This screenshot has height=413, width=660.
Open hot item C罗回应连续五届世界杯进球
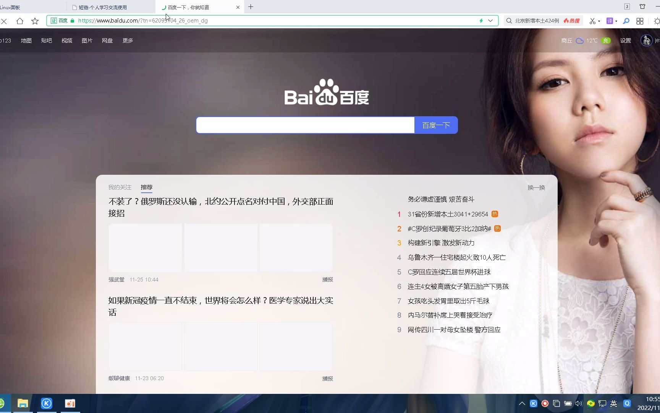click(449, 272)
